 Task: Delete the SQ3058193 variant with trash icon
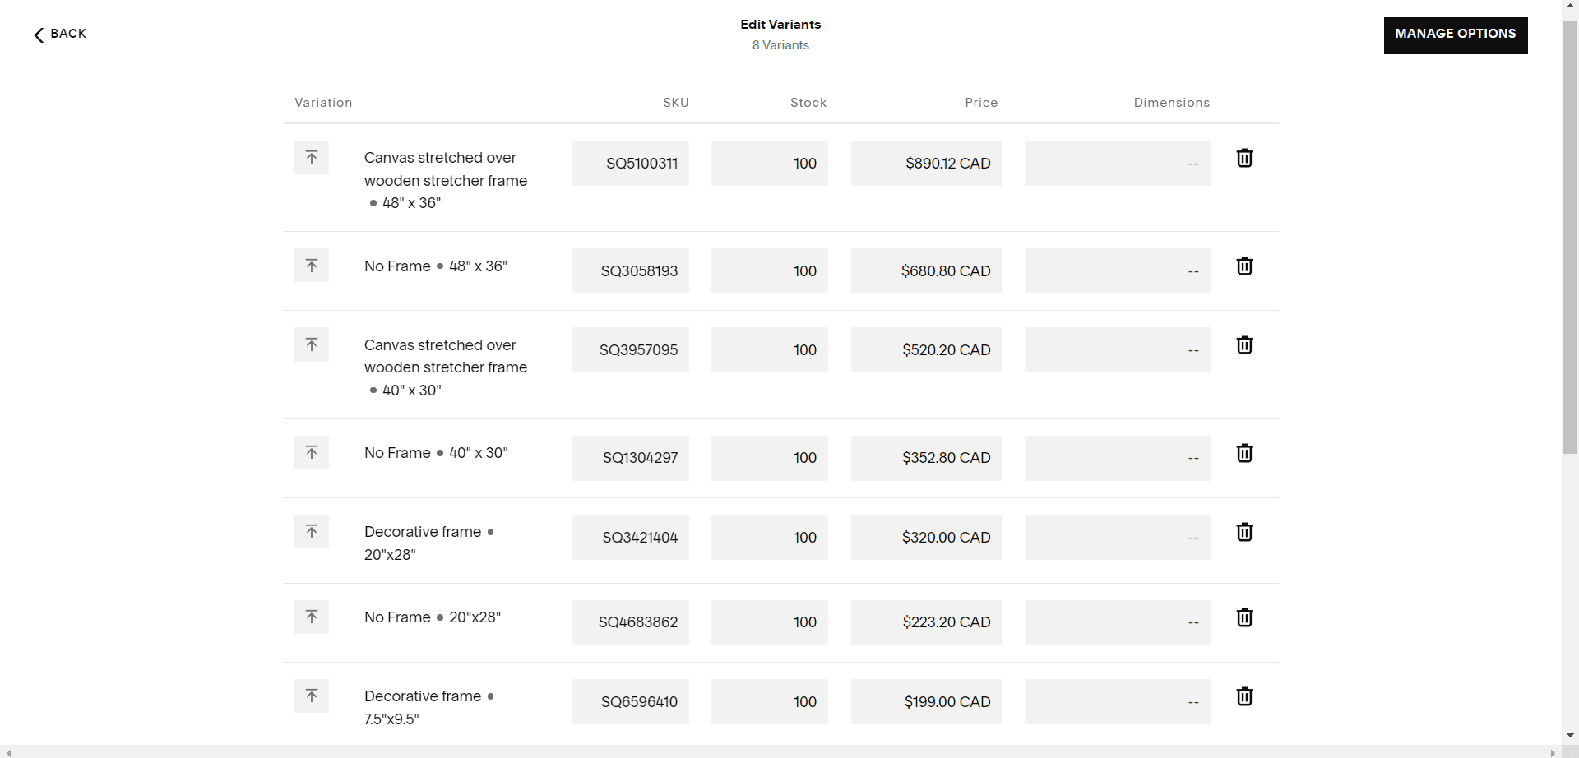coord(1244,266)
